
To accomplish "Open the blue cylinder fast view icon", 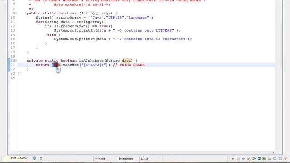I will click(x=243, y=158).
